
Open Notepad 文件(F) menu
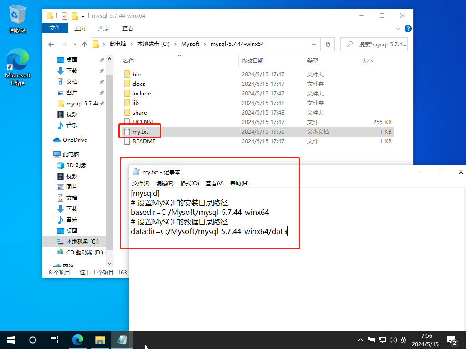click(141, 184)
